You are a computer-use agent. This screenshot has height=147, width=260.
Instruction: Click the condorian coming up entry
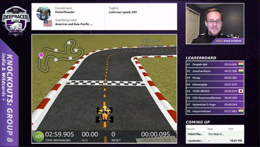pyautogui.click(x=215, y=141)
